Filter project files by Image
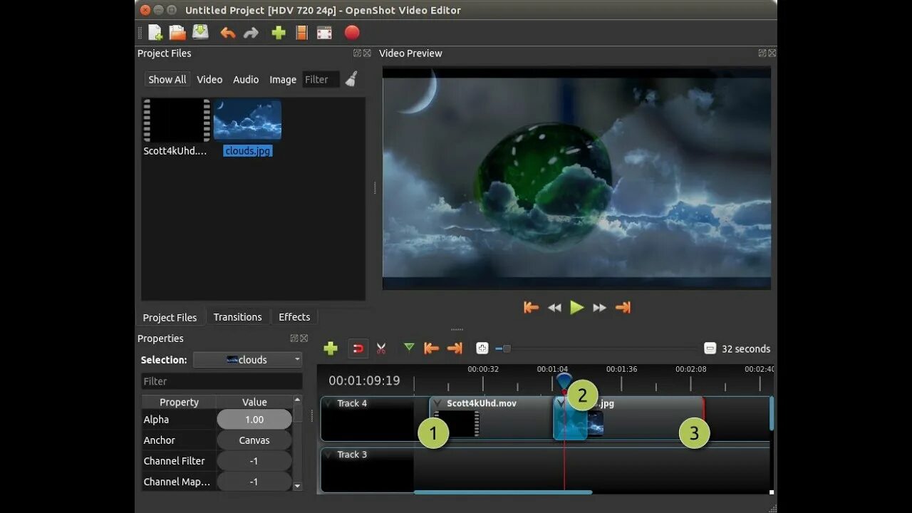 point(283,80)
